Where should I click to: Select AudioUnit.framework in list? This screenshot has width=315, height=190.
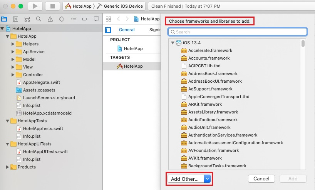point(209,127)
